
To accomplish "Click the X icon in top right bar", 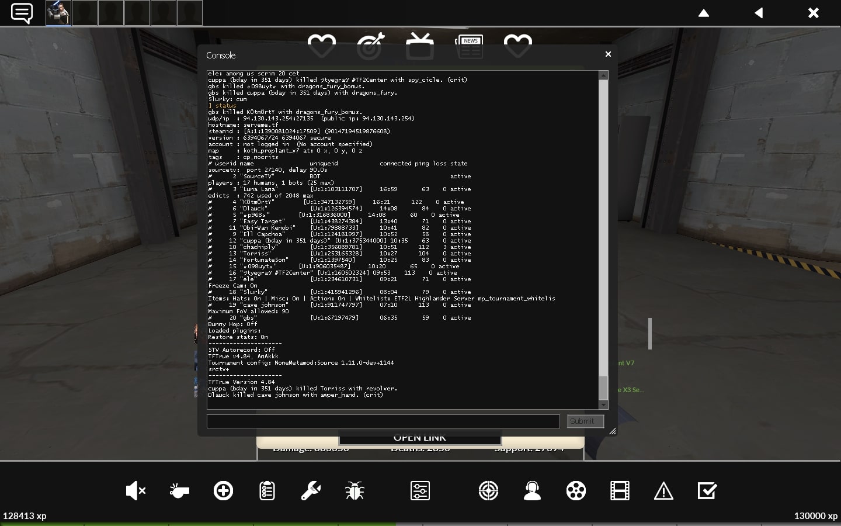I will tap(814, 13).
